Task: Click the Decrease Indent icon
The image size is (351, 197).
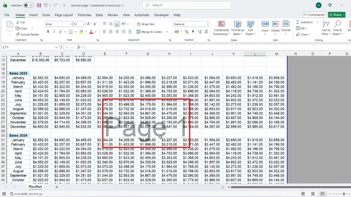Action: tap(124, 32)
